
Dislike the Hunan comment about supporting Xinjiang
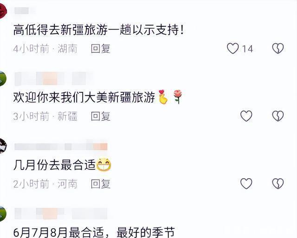278,48
